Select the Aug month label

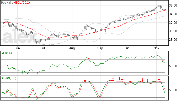(72, 48)
